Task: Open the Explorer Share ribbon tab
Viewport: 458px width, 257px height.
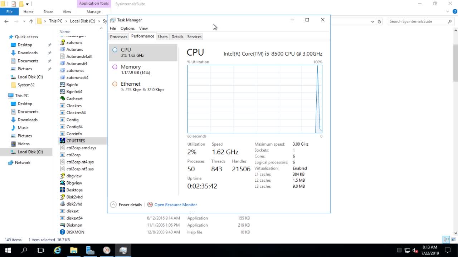Action: pos(48,12)
